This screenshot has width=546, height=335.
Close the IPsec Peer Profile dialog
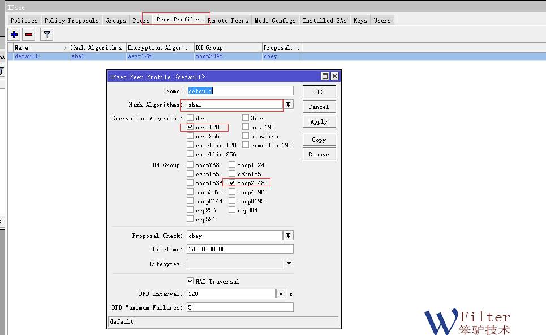point(334,76)
